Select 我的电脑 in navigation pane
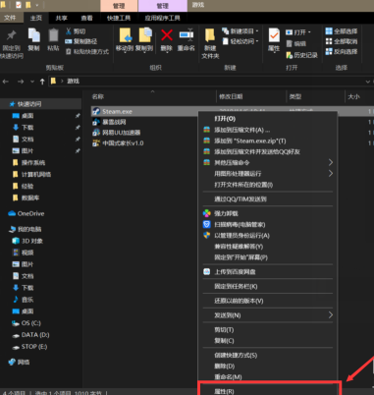Image resolution: width=374 pixels, height=395 pixels. pyautogui.click(x=26, y=229)
